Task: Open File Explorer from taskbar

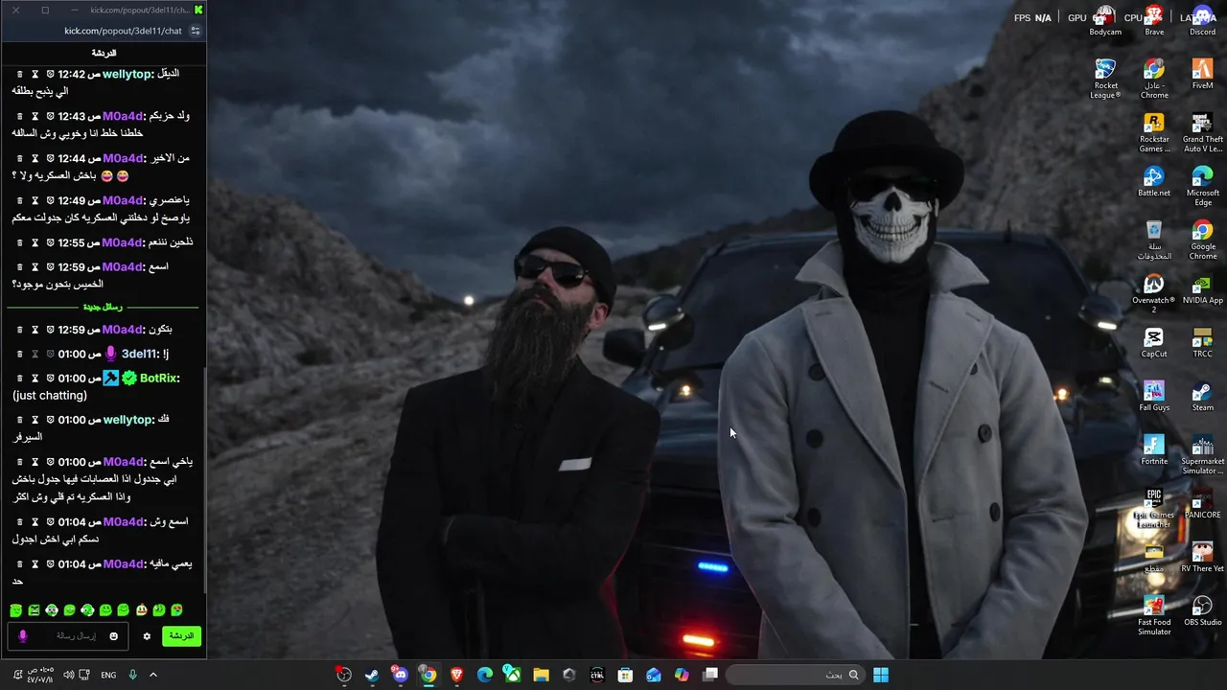Action: click(541, 675)
